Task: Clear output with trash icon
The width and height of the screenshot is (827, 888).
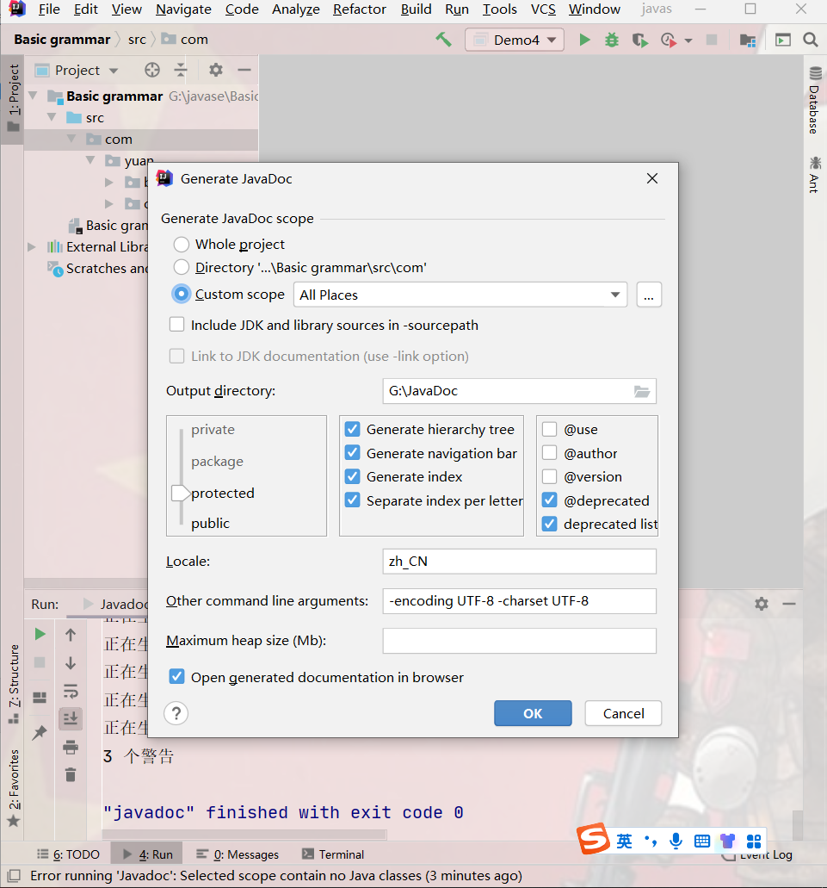Action: [71, 774]
